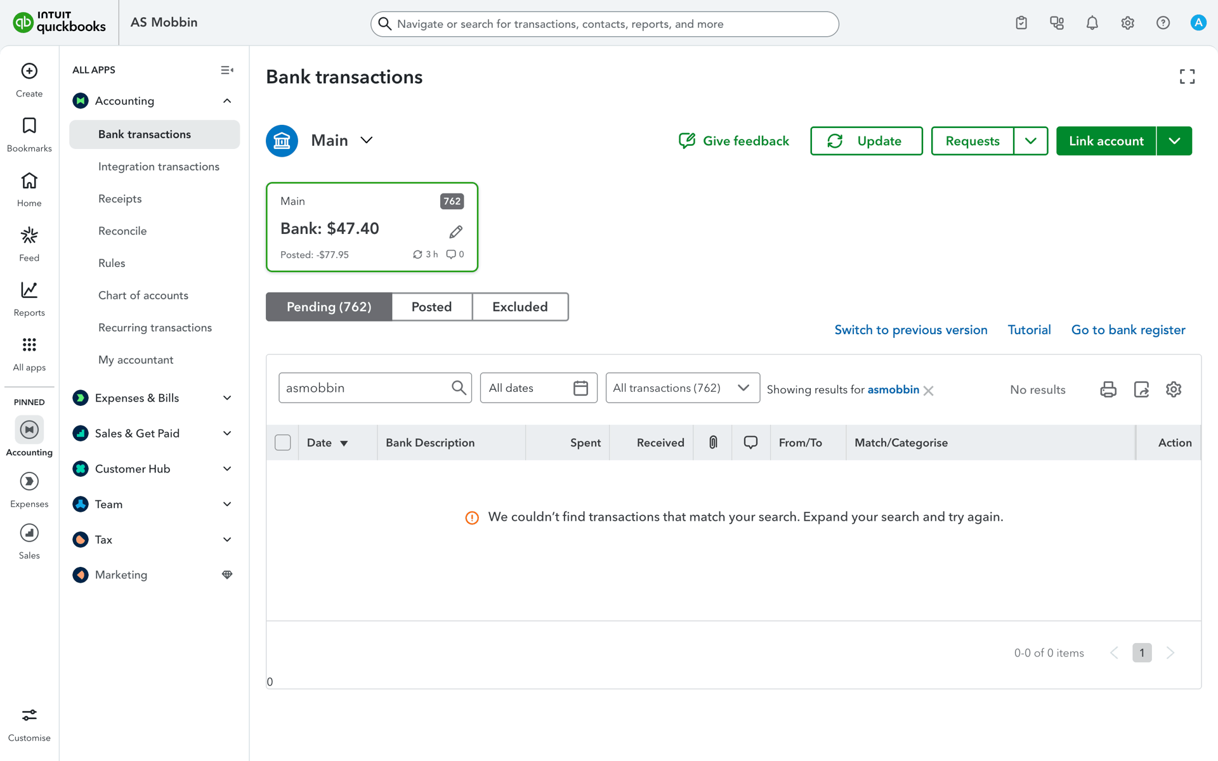Open the user profile avatar A
This screenshot has width=1218, height=761.
[x=1198, y=23]
